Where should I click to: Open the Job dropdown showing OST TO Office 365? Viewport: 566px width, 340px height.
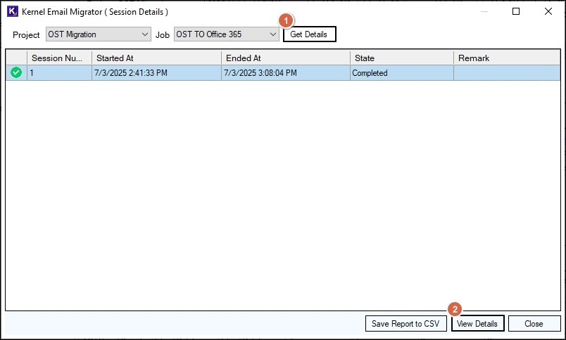point(226,34)
